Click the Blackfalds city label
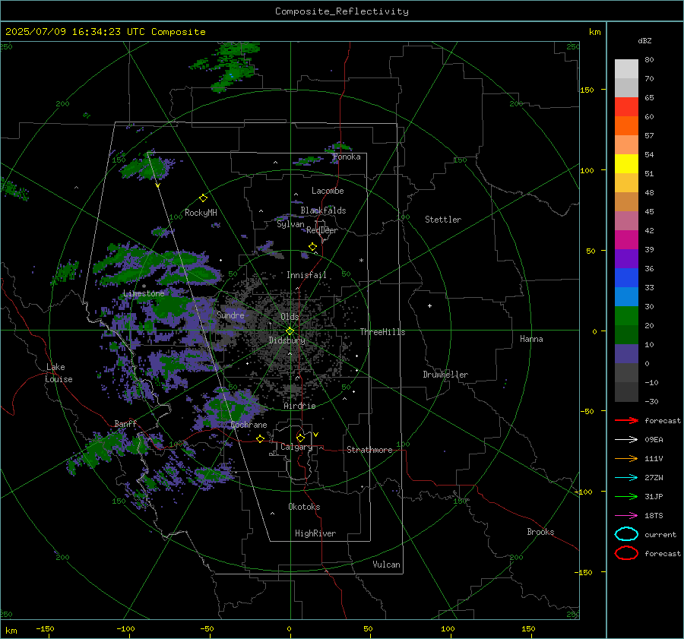This screenshot has height=639, width=684. [323, 210]
